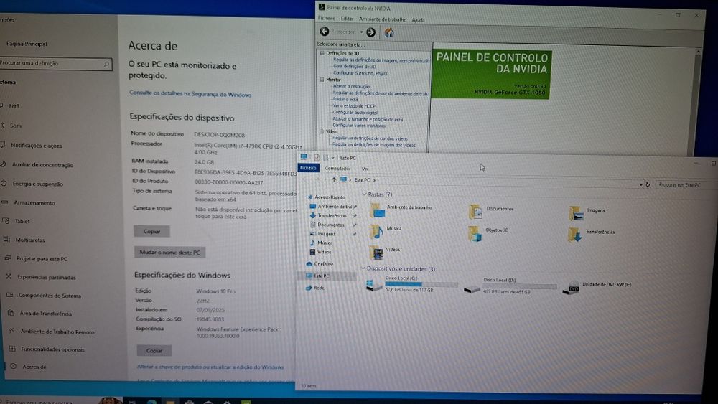Select the Disco Local (C:) drive
This screenshot has width=718, height=404.
click(x=411, y=284)
